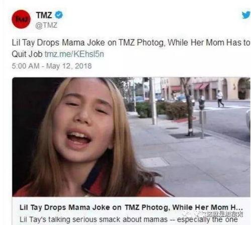Open the article preview photo thumbnail

[131, 137]
